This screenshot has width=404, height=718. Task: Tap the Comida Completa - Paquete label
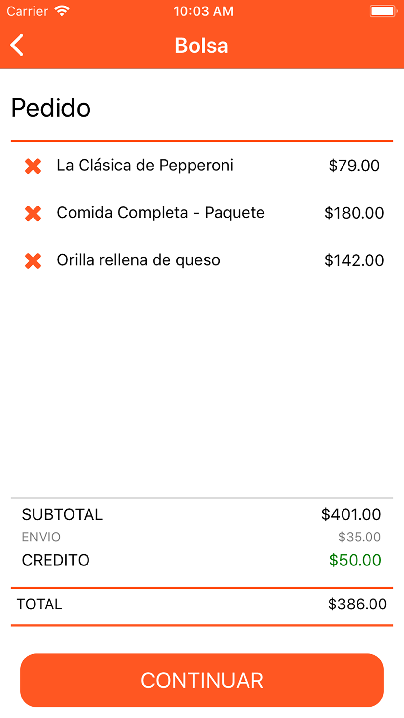161,213
